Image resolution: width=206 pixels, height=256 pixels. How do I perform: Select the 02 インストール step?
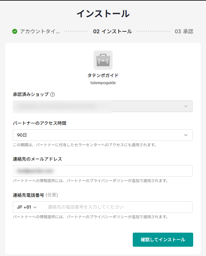tap(112, 31)
